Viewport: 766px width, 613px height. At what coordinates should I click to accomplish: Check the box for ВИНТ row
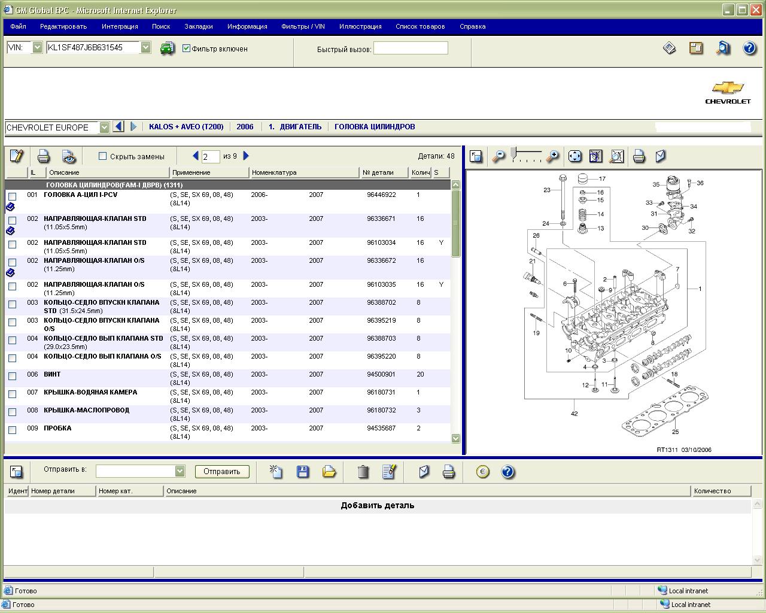click(12, 376)
